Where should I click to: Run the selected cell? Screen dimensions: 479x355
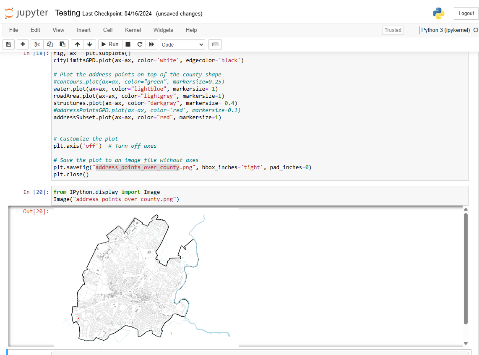click(110, 44)
